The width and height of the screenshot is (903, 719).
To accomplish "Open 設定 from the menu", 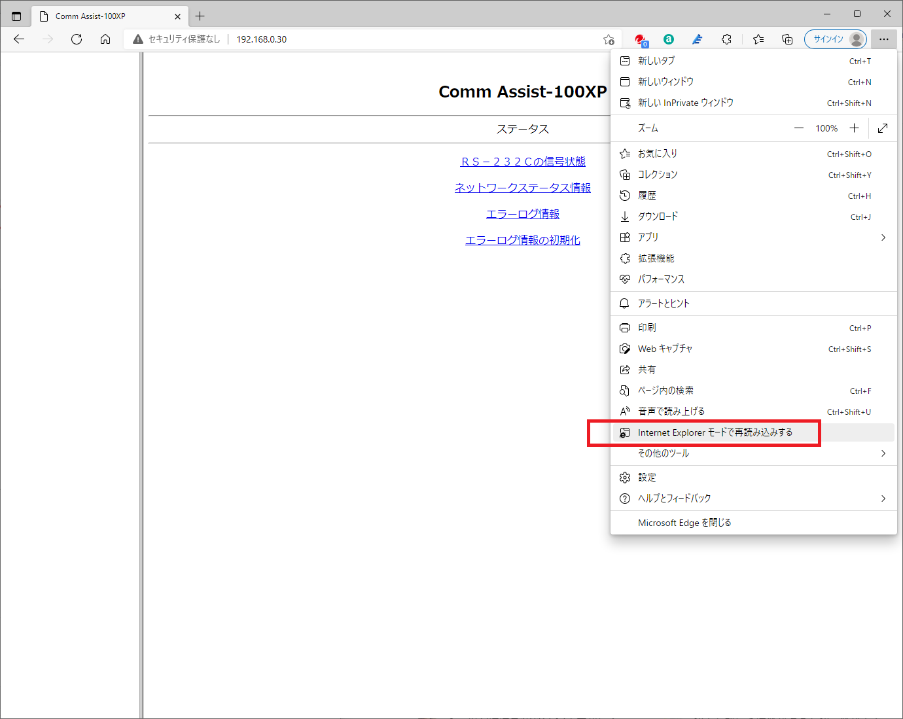I will [753, 478].
